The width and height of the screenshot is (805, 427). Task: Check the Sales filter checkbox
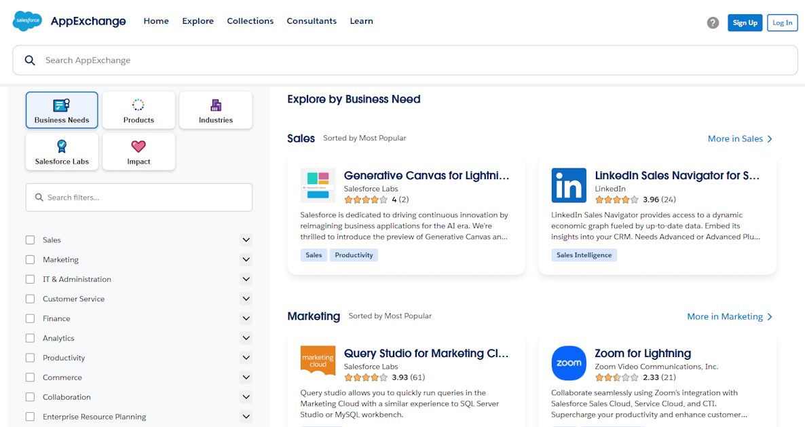(30, 240)
